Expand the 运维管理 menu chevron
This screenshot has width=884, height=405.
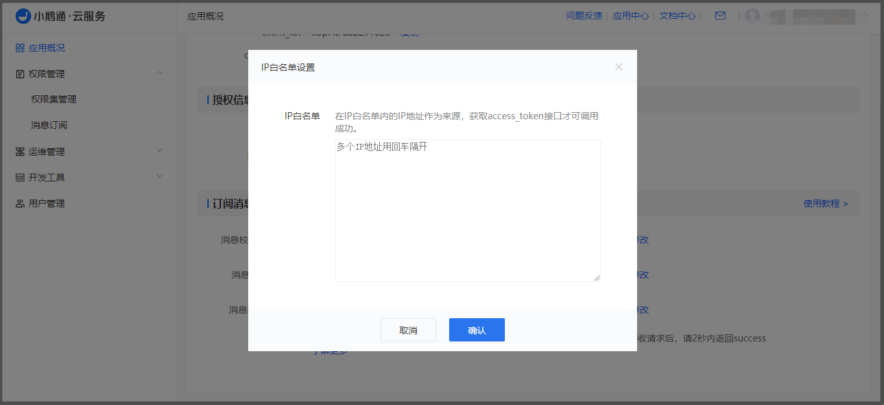(160, 150)
